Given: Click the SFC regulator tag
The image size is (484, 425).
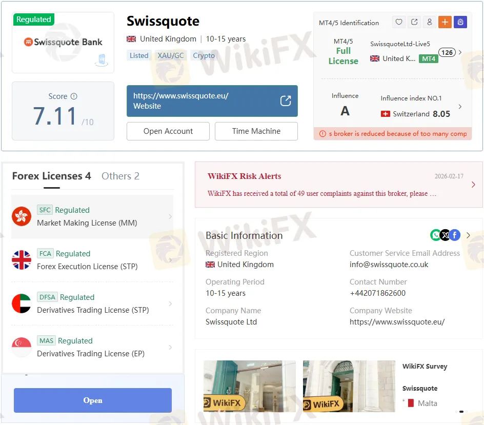Looking at the screenshot, I should coord(45,210).
